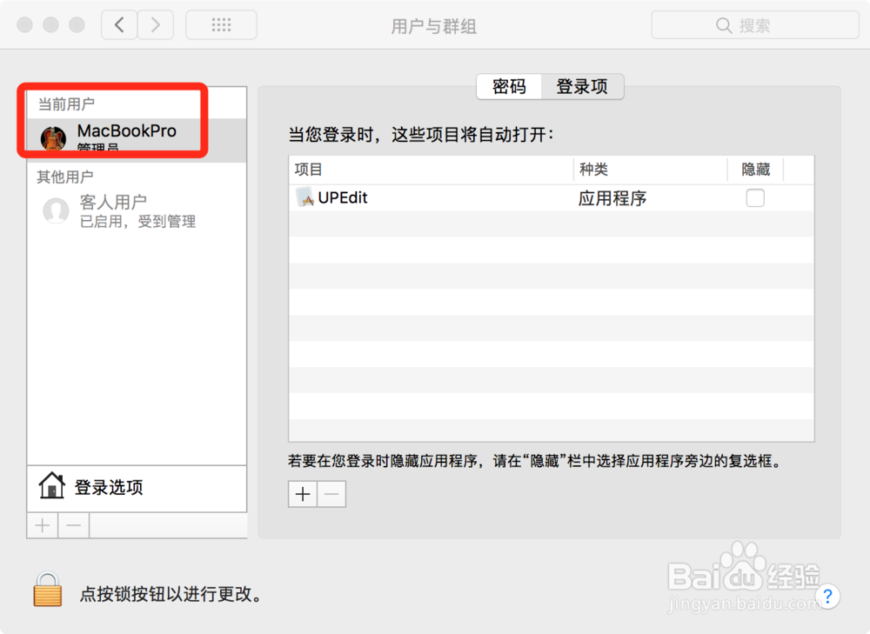
Task: Go forward with the right chevron button
Action: tap(156, 25)
